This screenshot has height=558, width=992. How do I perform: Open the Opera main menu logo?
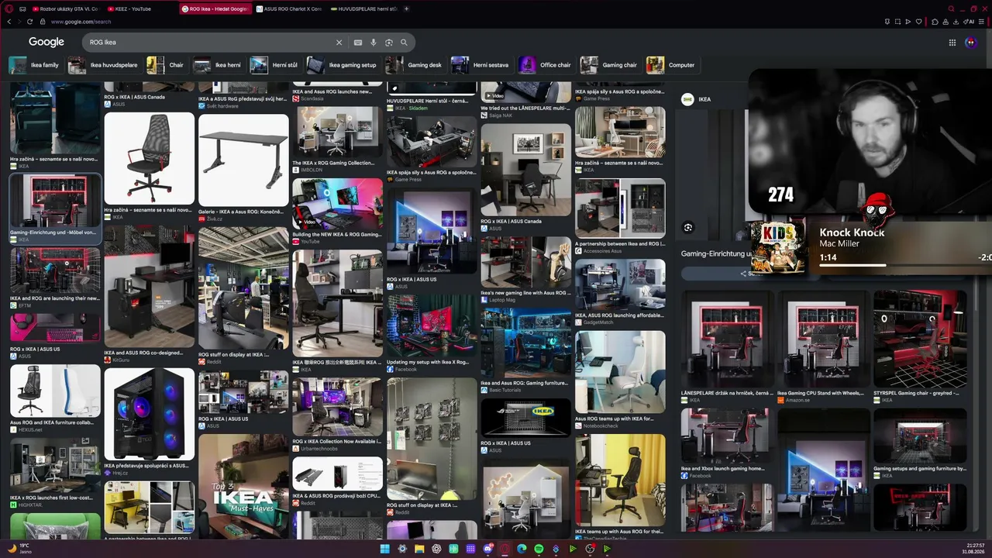(x=9, y=9)
